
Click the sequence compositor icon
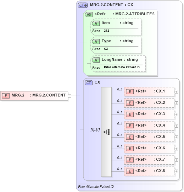[107, 132]
